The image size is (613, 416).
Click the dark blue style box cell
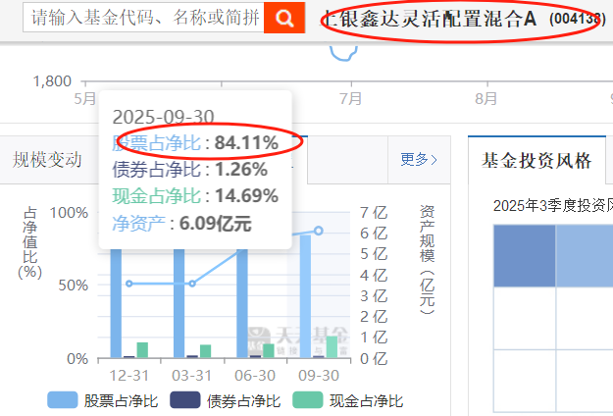(525, 256)
